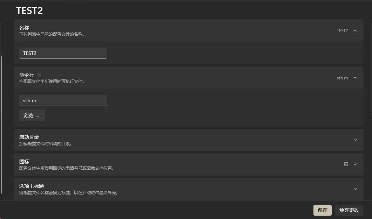Image resolution: width=372 pixels, height=219 pixels.
Task: Expand the 启动目录 section chevron
Action: pyautogui.click(x=355, y=140)
